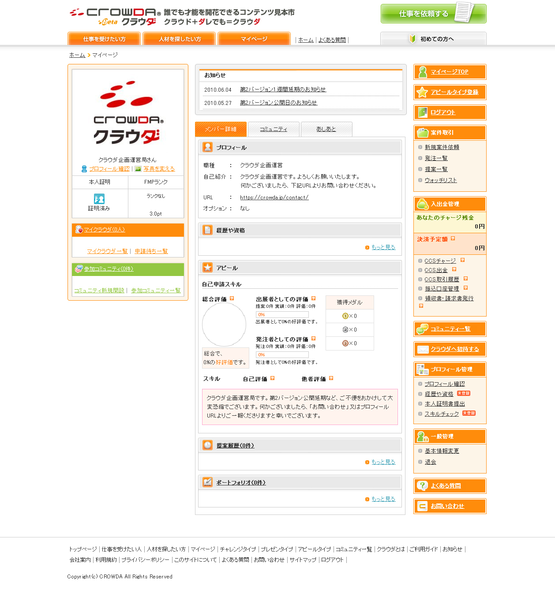Viewport: 555px width, 604px height.
Task: Click the door icon on ログアウト sidebar button
Action: tap(423, 112)
